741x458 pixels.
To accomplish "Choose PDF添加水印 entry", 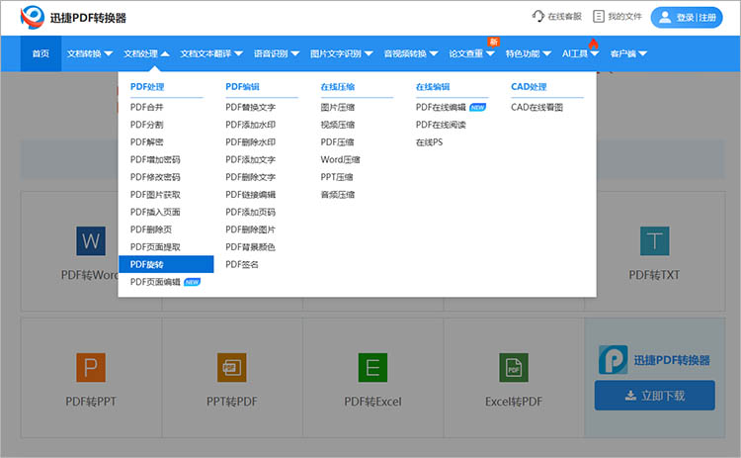I will 251,125.
